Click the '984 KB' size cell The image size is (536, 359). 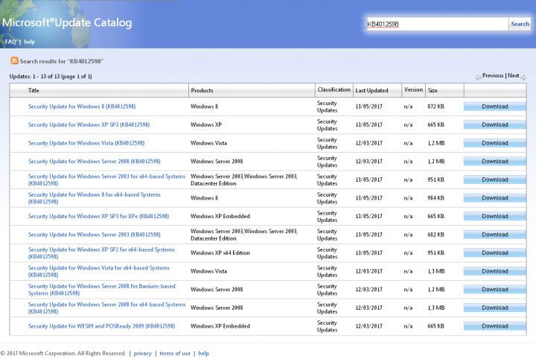435,198
